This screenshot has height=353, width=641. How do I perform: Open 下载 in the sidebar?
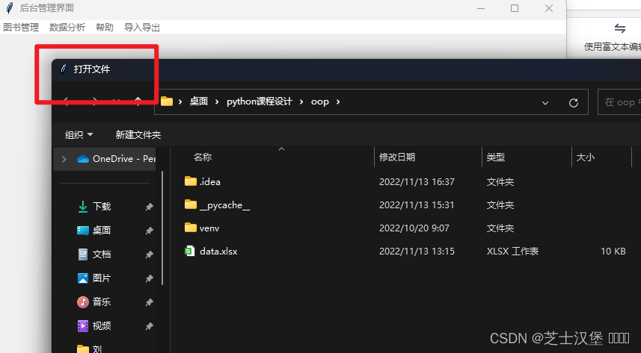tap(102, 207)
